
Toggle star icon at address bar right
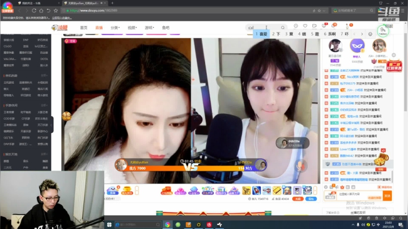point(319,11)
